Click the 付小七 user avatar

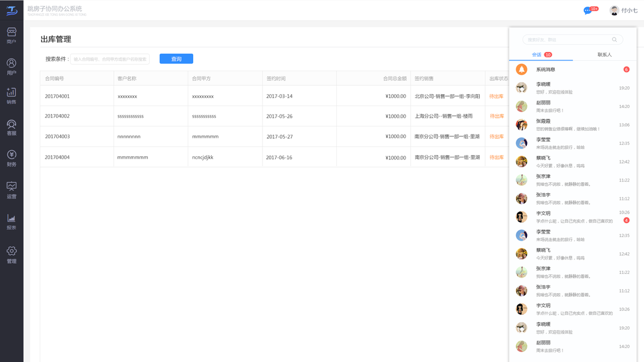pos(614,10)
